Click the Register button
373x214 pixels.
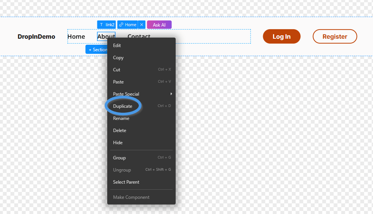pos(335,36)
